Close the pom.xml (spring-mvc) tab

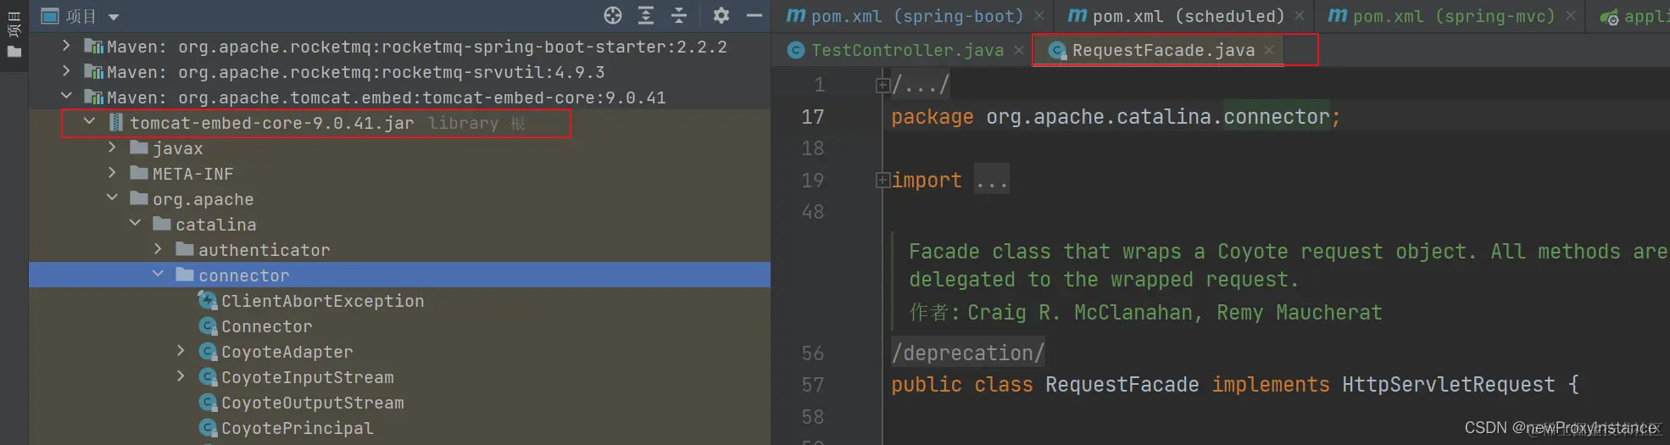coord(1570,15)
